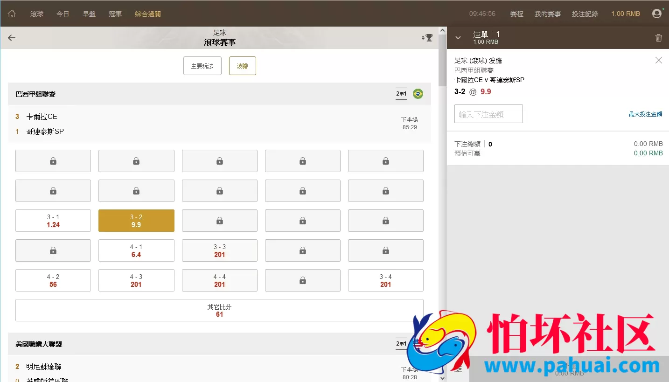Click the 輸入下注金額 input field
Viewport: 669px width, 382px height.
[x=488, y=114]
